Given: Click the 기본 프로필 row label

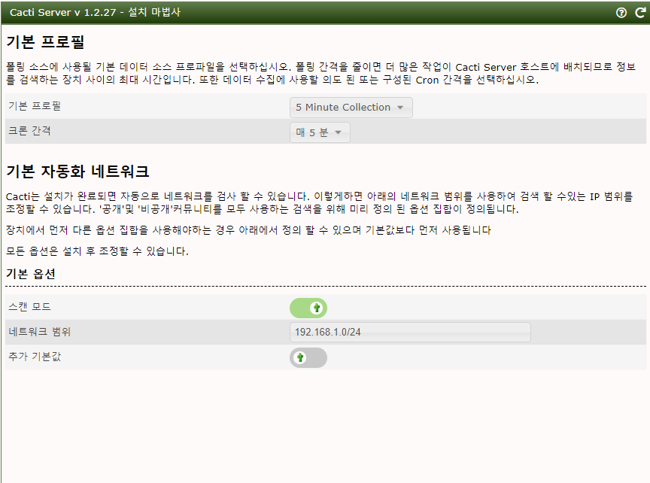Looking at the screenshot, I should click(x=35, y=106).
